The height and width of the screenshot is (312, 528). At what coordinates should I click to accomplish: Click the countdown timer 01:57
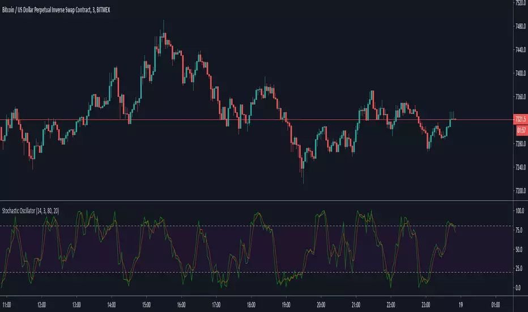point(521,130)
